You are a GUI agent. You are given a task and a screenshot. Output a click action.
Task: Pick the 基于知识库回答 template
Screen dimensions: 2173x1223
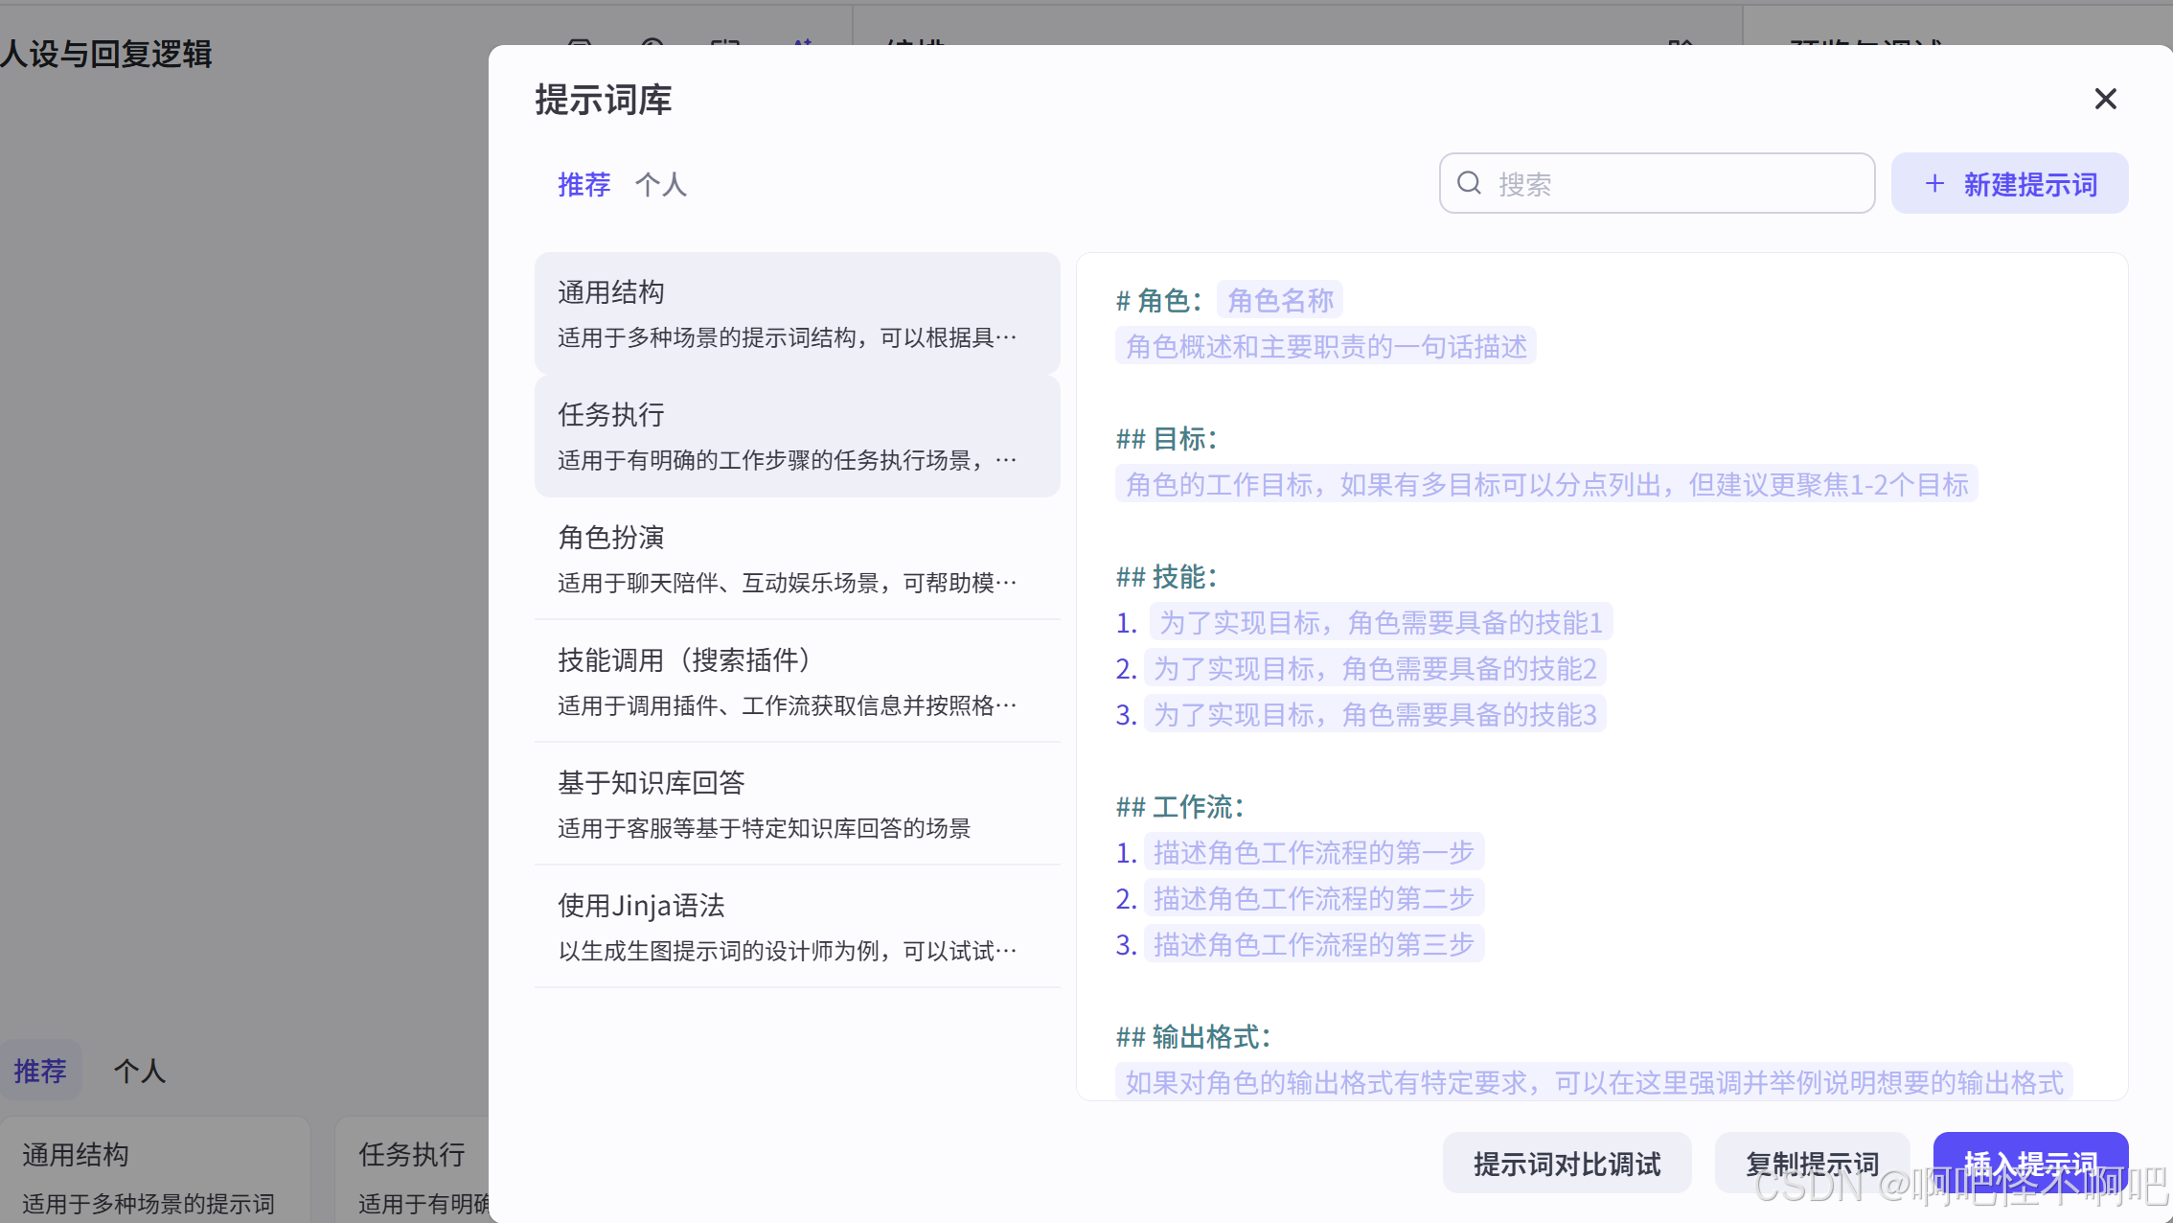[x=796, y=803]
